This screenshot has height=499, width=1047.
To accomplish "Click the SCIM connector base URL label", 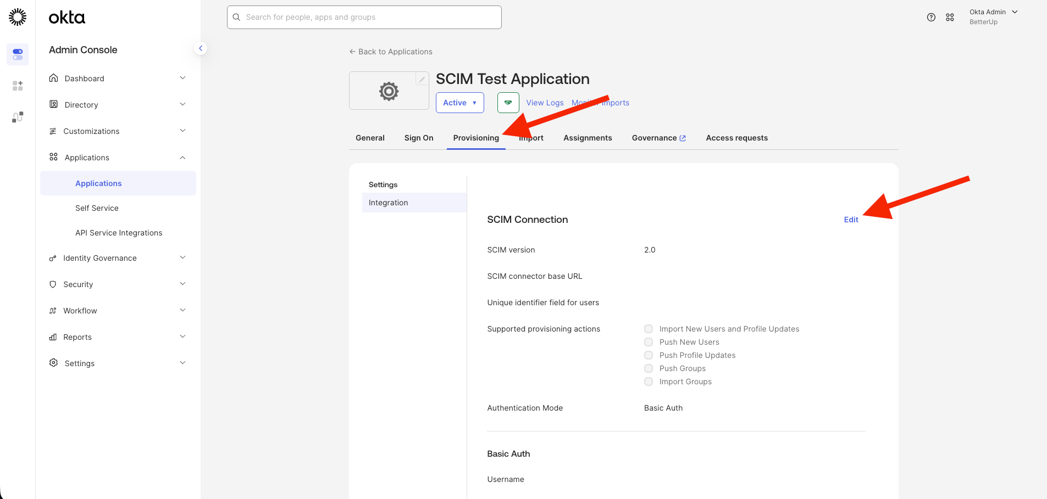I will 535,276.
